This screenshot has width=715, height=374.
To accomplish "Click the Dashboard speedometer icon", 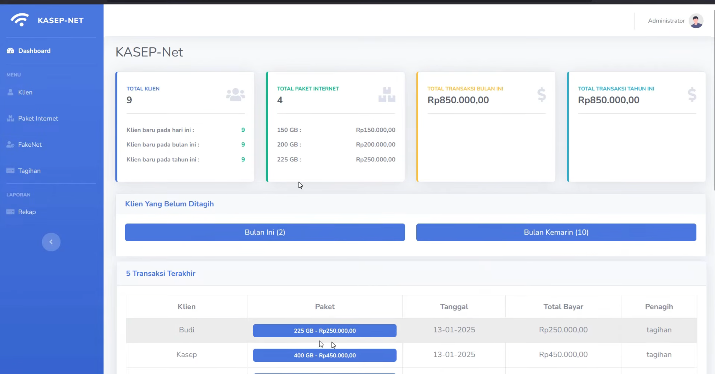I will click(10, 51).
